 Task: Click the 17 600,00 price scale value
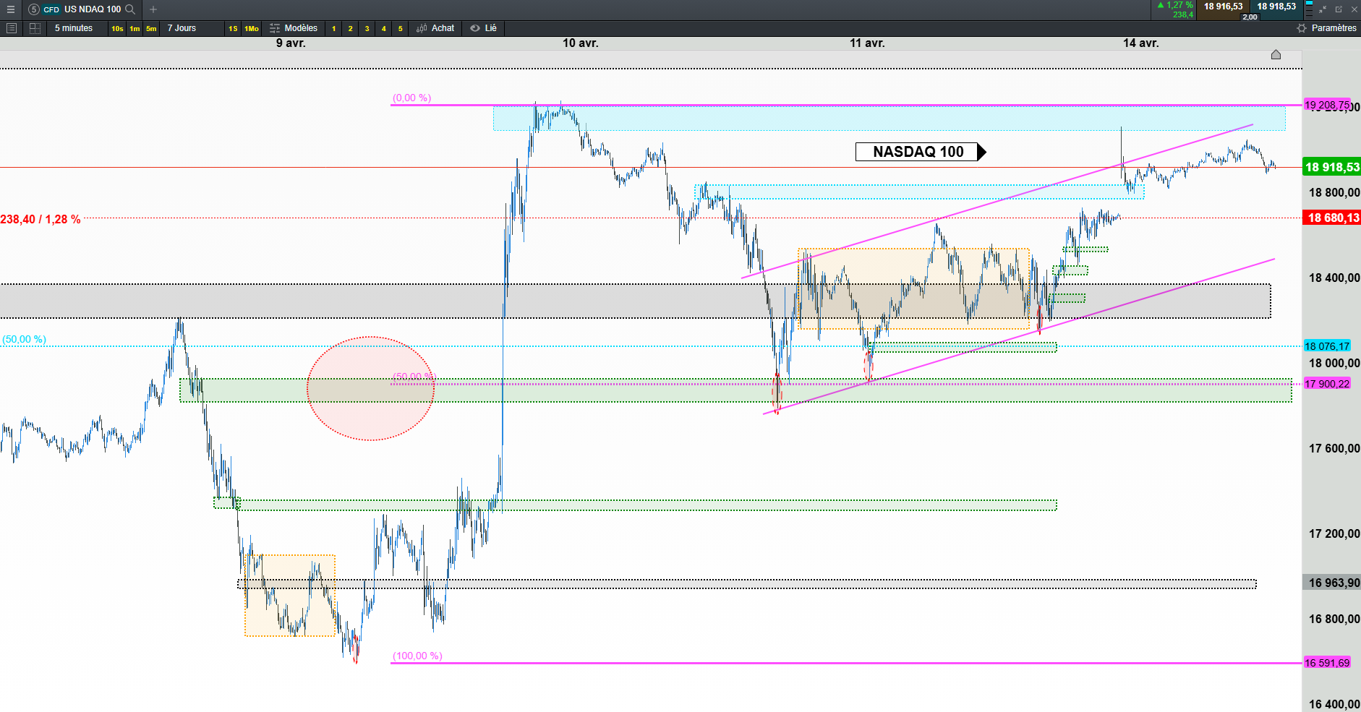(x=1334, y=448)
